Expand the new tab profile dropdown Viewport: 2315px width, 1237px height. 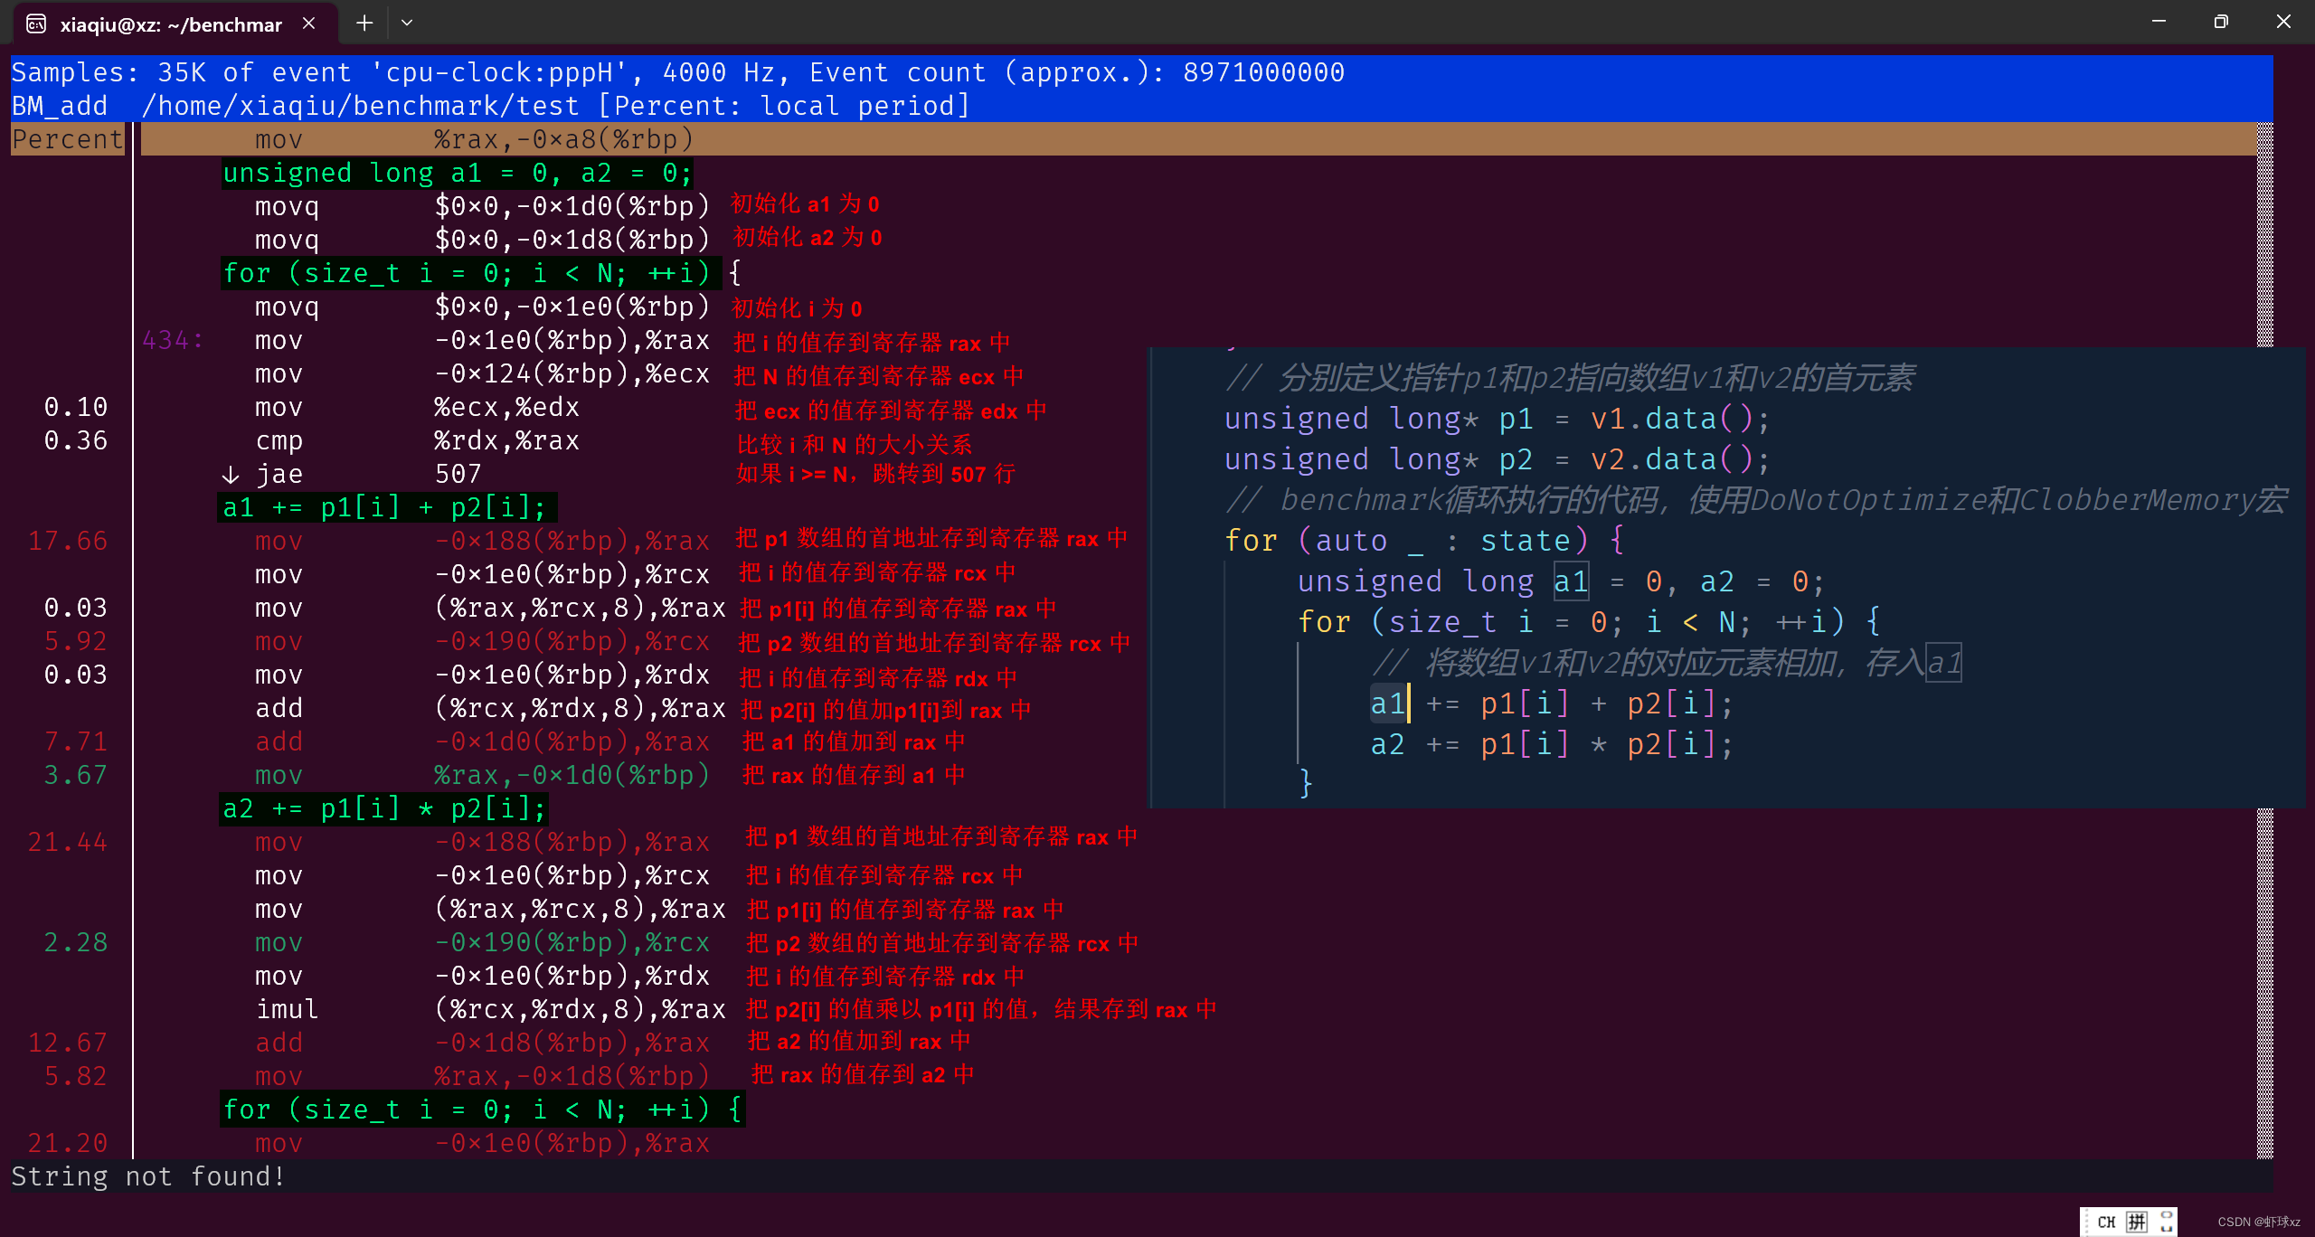point(407,24)
